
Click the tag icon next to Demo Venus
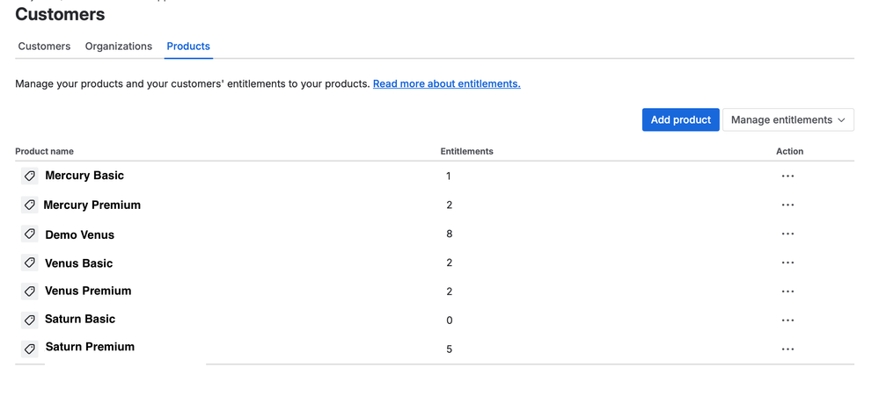click(30, 234)
